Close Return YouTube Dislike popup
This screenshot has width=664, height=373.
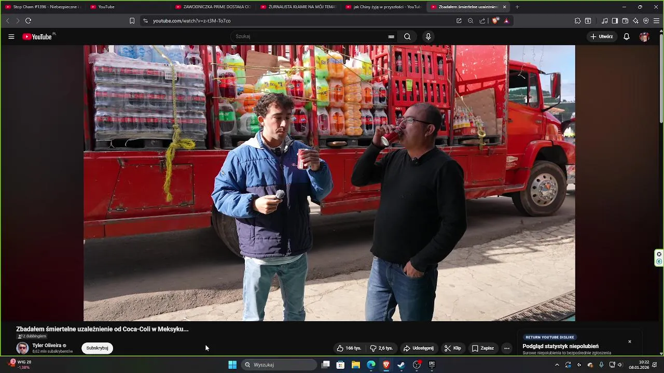point(630,341)
